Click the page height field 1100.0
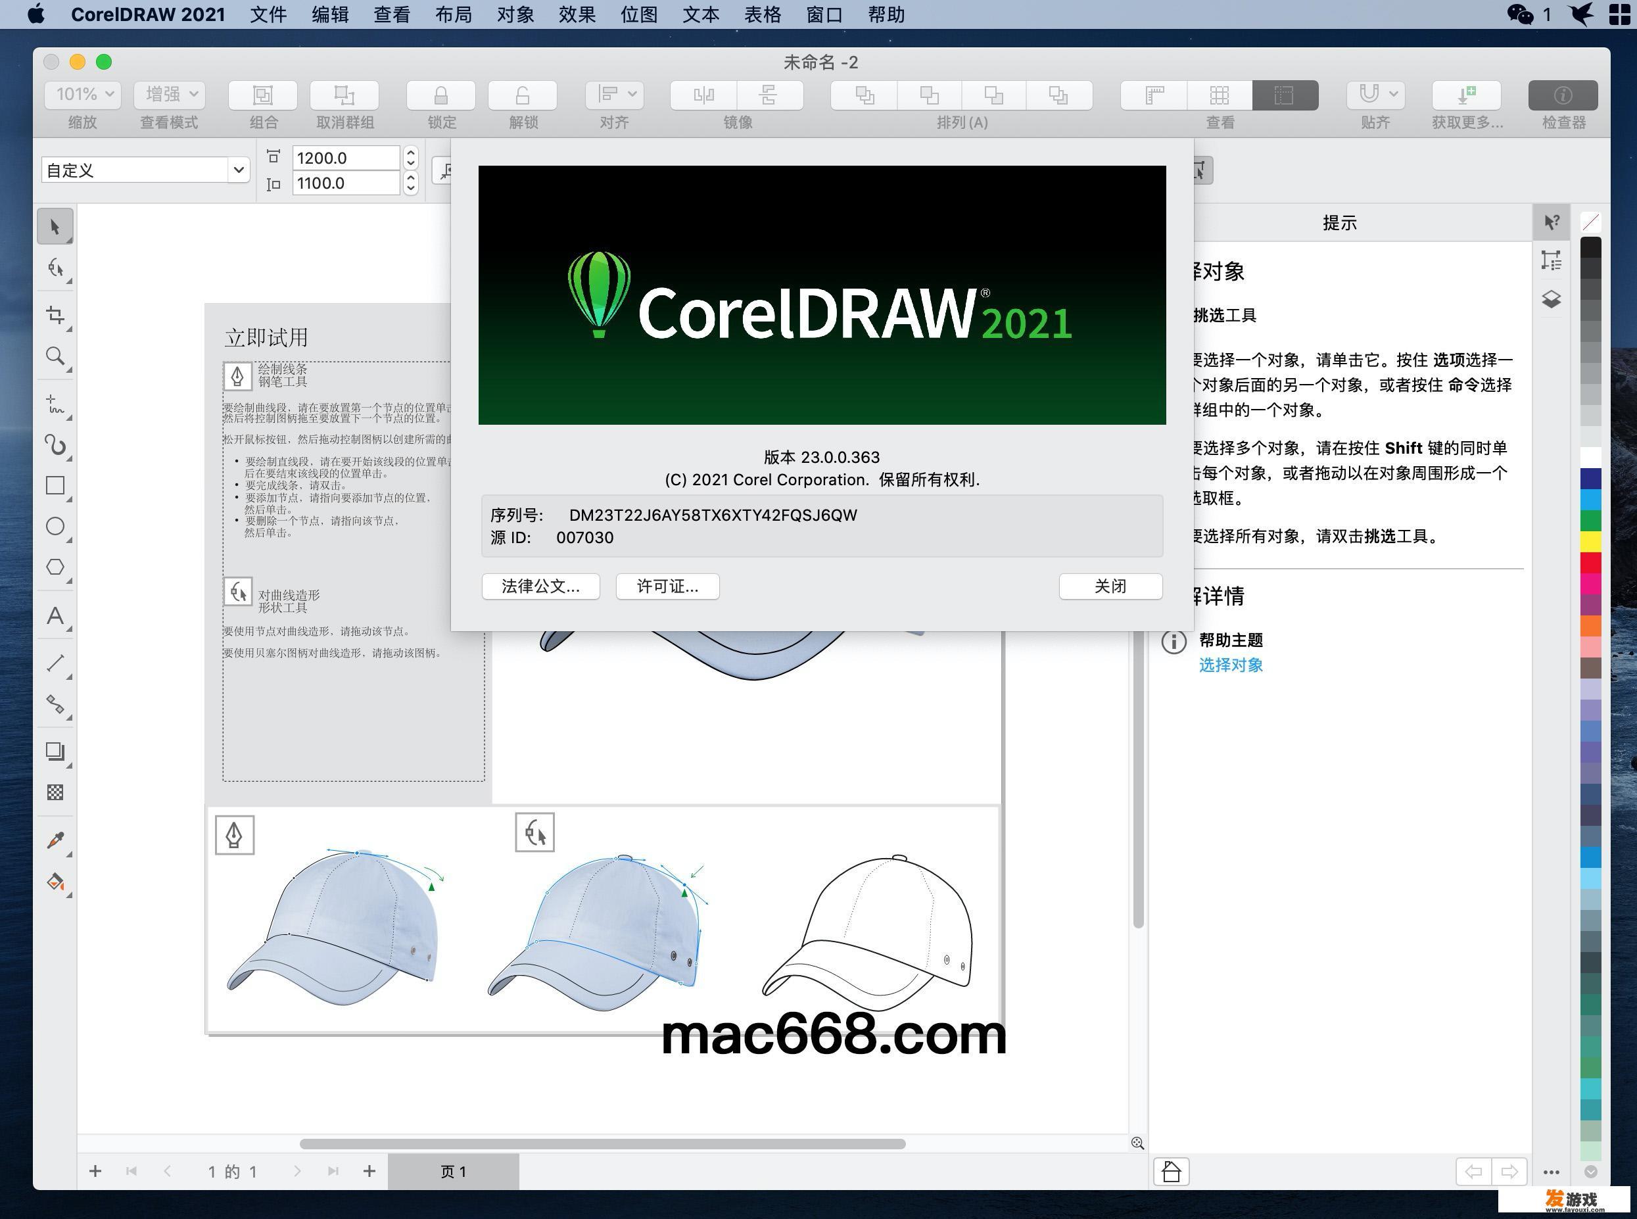Image resolution: width=1637 pixels, height=1219 pixels. click(x=346, y=183)
